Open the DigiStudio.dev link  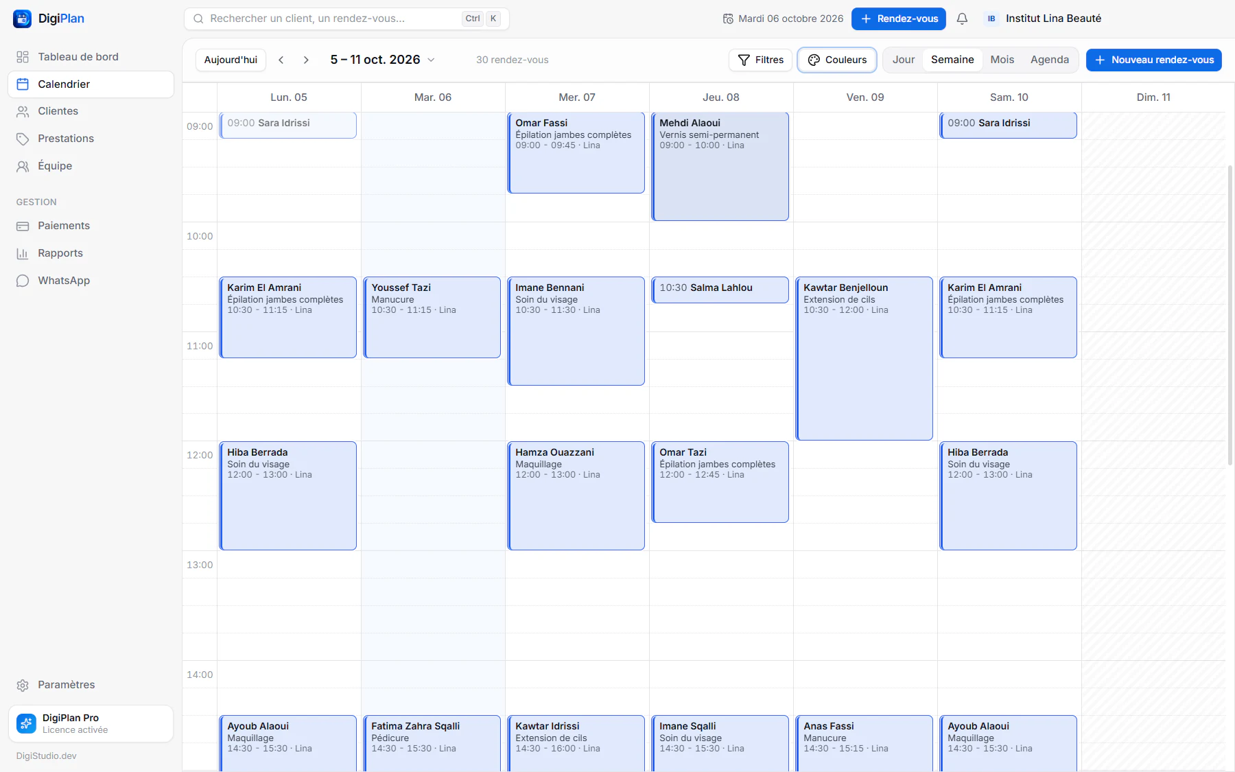[47, 756]
